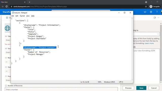Click the UTF-8 encoding status entry
The image size is (162, 91).
point(121,82)
